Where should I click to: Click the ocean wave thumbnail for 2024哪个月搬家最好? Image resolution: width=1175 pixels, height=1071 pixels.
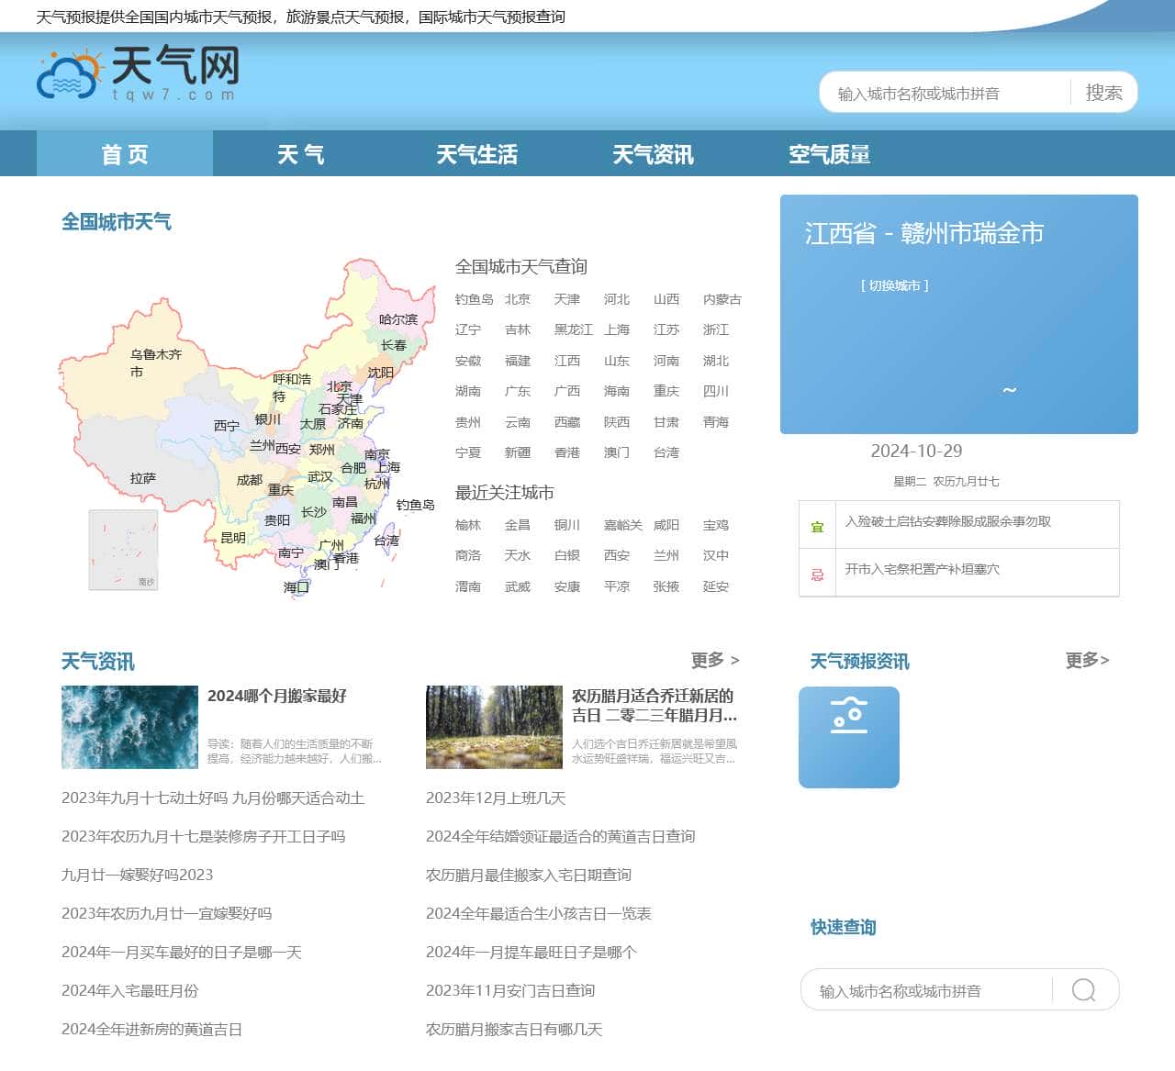(129, 728)
